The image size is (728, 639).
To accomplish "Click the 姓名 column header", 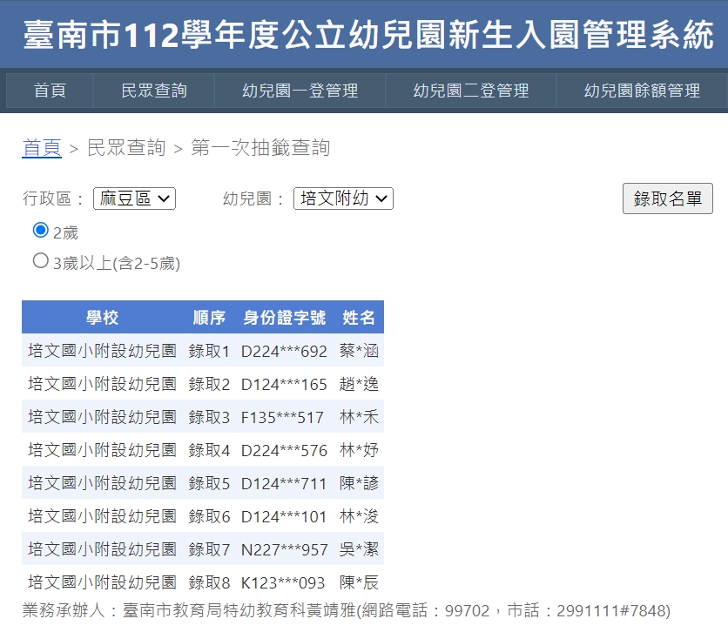I will (359, 318).
